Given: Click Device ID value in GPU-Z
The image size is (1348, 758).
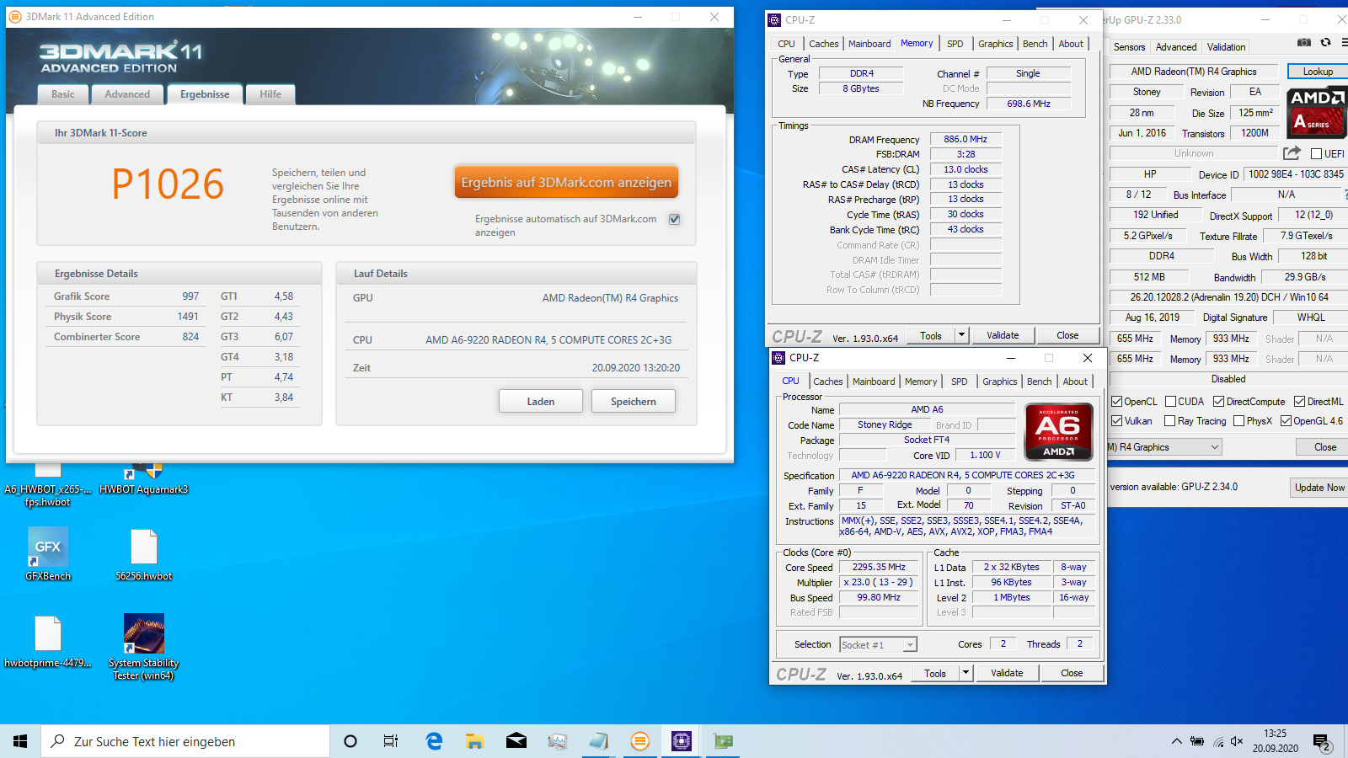Looking at the screenshot, I should coord(1296,174).
